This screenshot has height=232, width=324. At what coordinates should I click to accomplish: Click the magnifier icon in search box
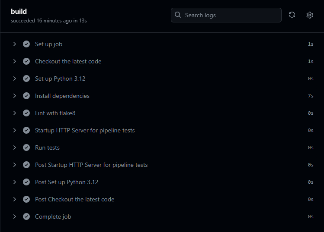coord(178,15)
